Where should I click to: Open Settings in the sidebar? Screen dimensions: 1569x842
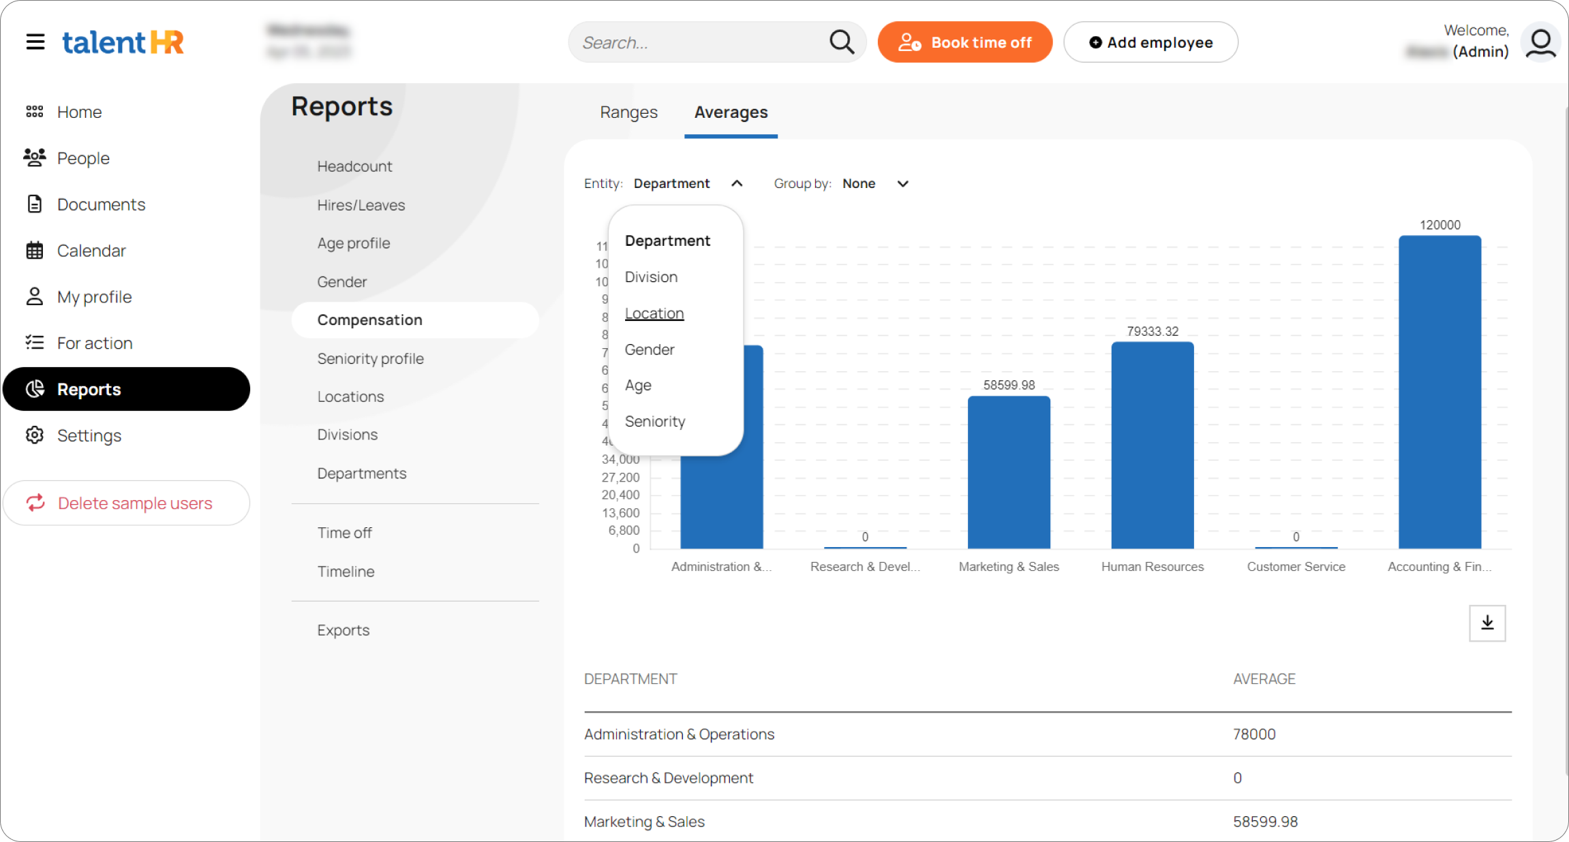click(89, 435)
